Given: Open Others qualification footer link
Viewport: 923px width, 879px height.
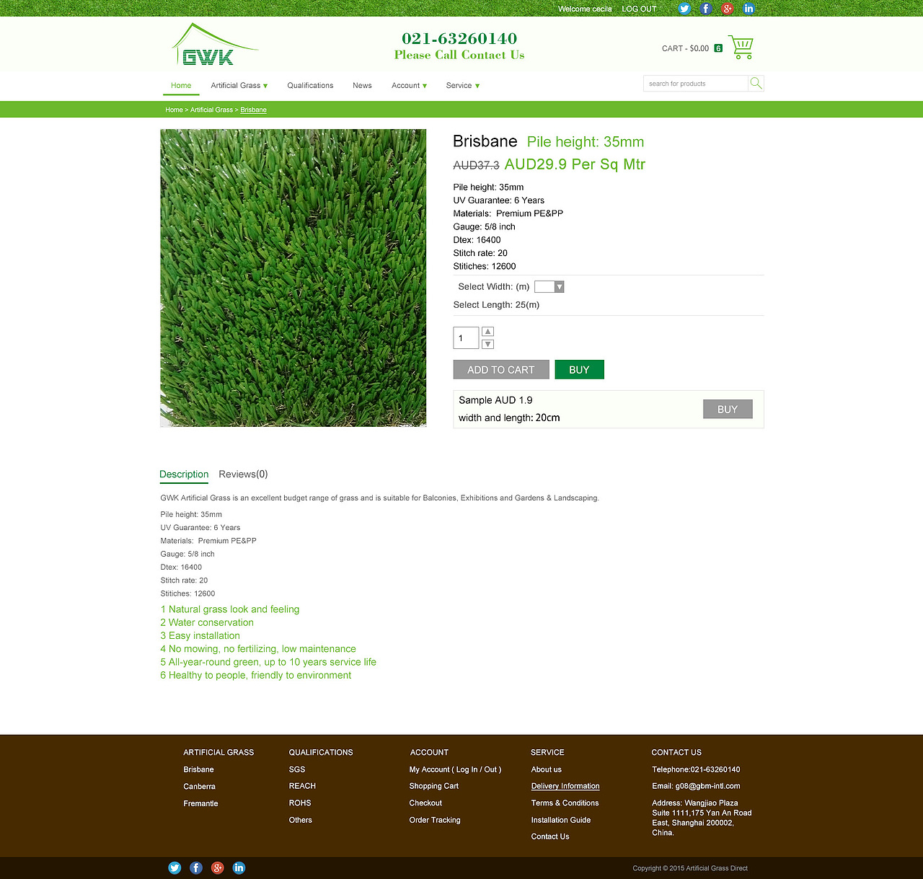Looking at the screenshot, I should pyautogui.click(x=301, y=820).
